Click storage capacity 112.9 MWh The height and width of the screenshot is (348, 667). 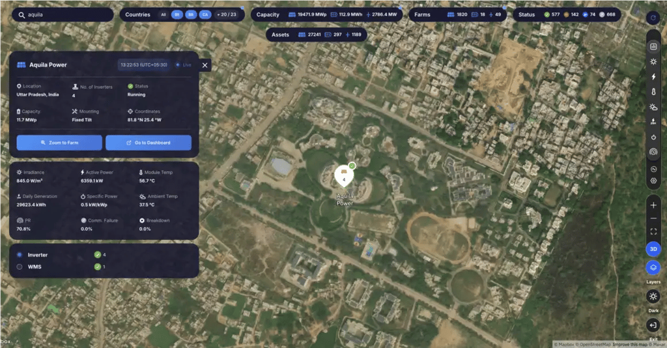[x=347, y=14]
